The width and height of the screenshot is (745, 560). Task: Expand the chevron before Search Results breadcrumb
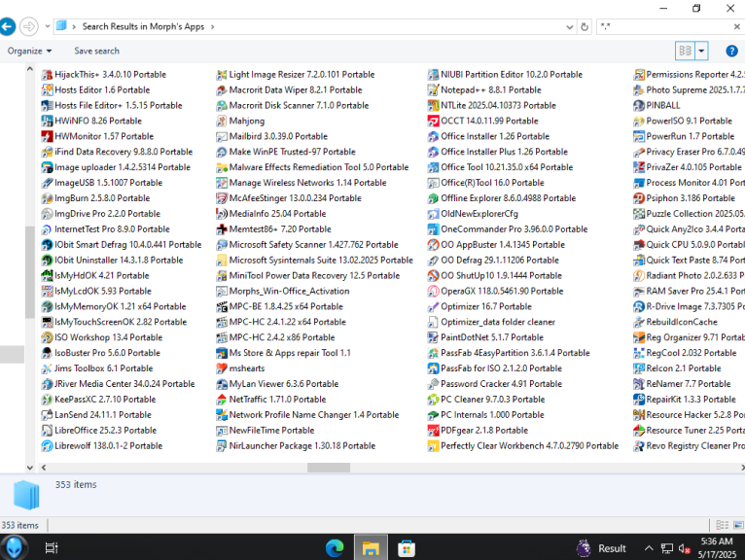(x=74, y=27)
